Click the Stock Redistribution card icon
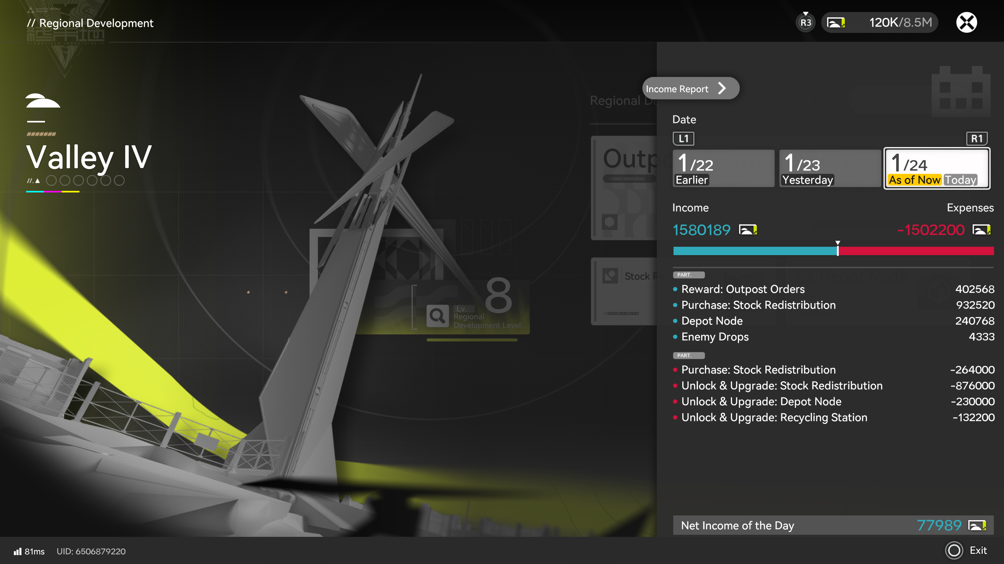Viewport: 1004px width, 564px height. coord(610,276)
